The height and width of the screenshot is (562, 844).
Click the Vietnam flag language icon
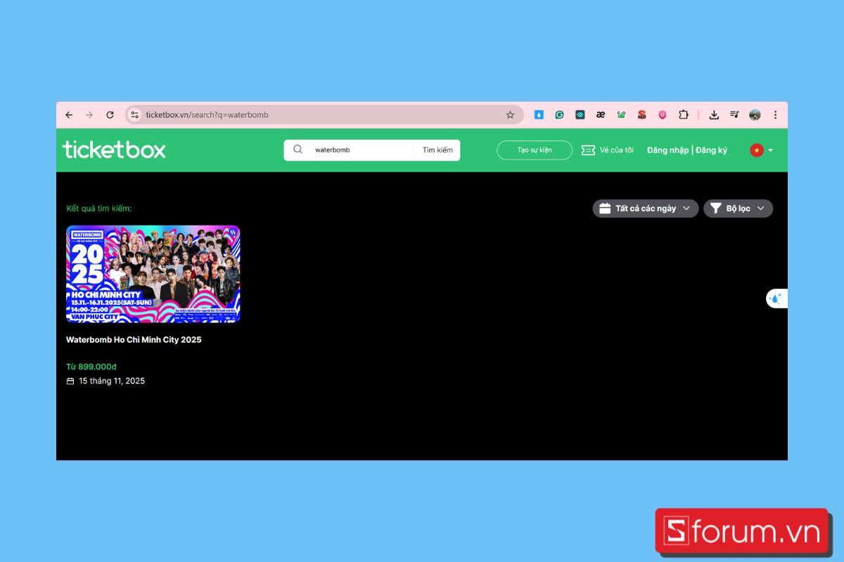click(x=757, y=150)
